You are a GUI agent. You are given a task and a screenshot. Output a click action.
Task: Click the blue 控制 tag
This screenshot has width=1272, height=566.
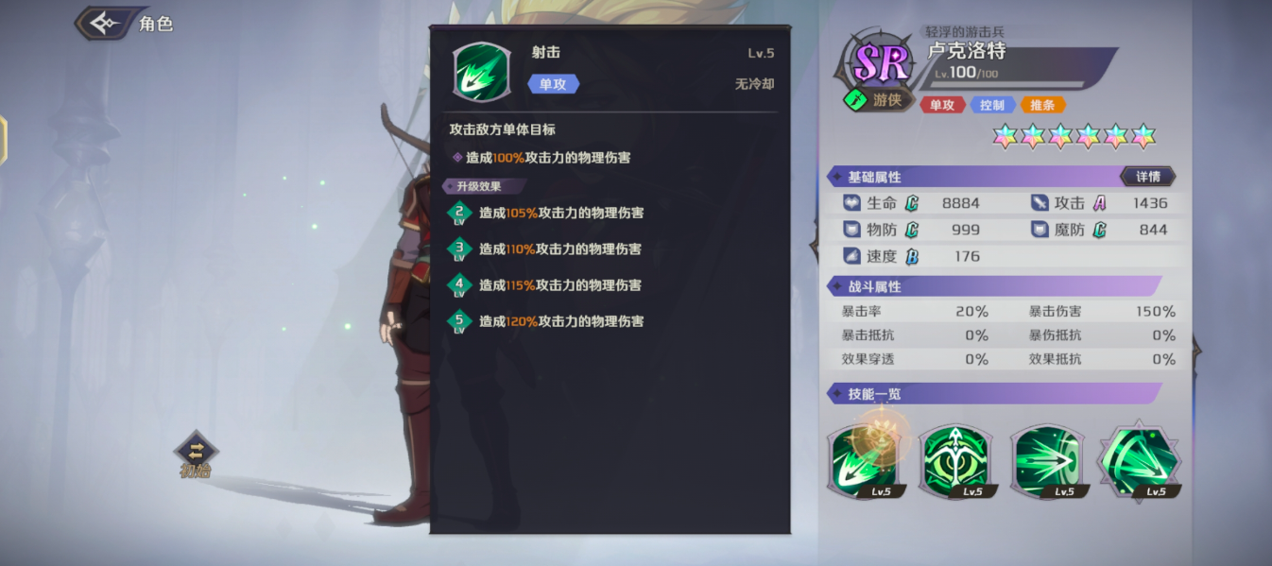point(992,105)
